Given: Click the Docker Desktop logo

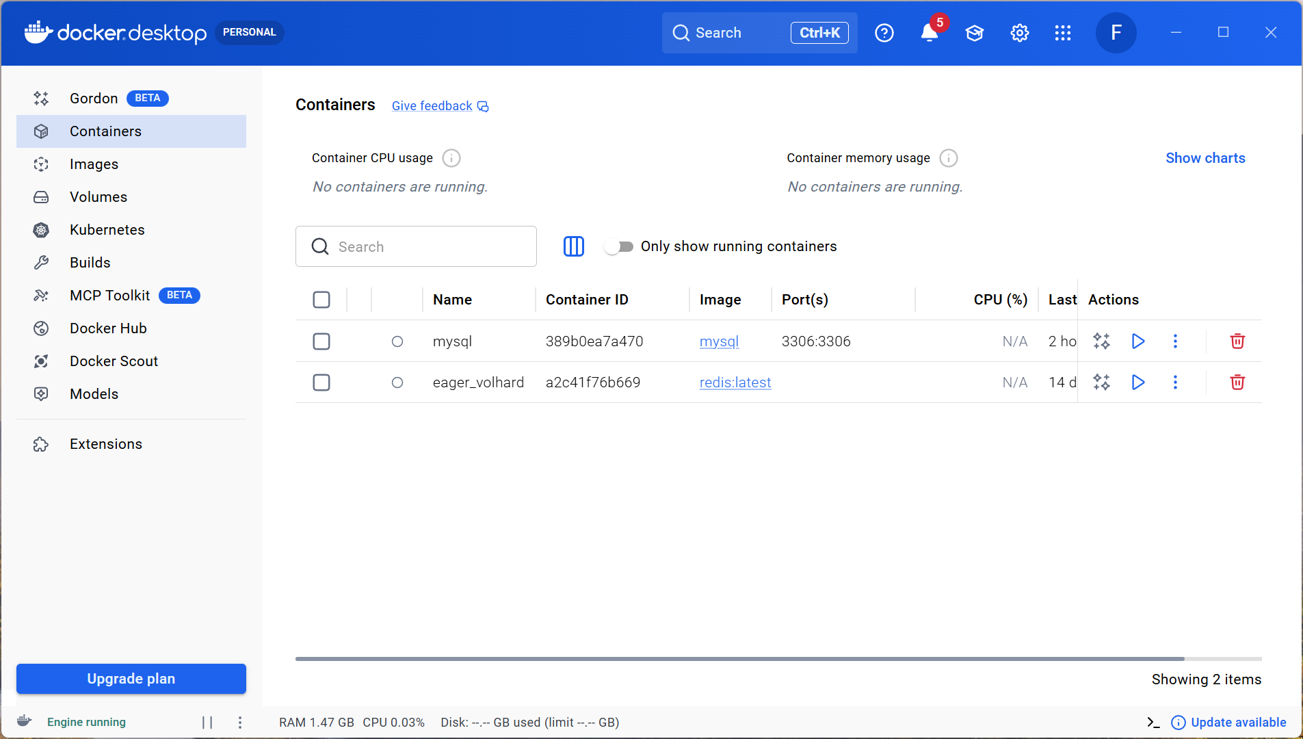Looking at the screenshot, I should [x=115, y=32].
